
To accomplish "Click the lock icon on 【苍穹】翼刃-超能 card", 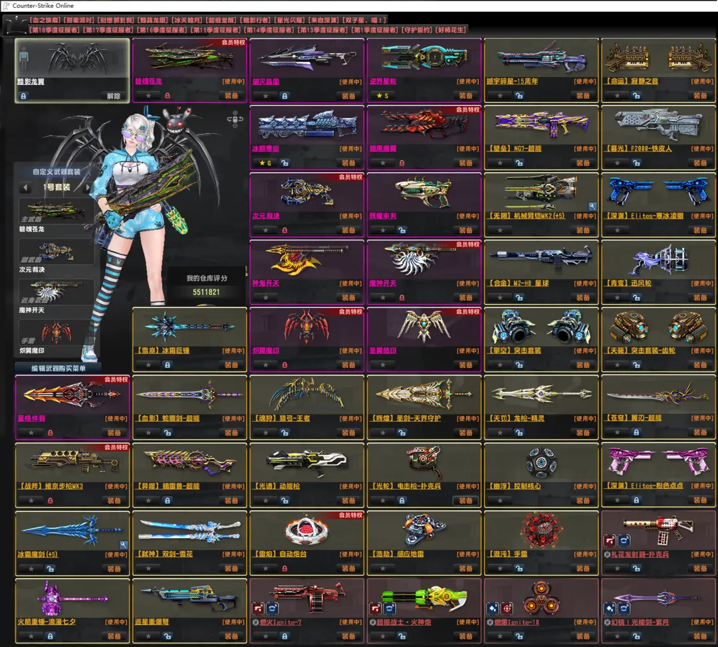I will pyautogui.click(x=636, y=432).
